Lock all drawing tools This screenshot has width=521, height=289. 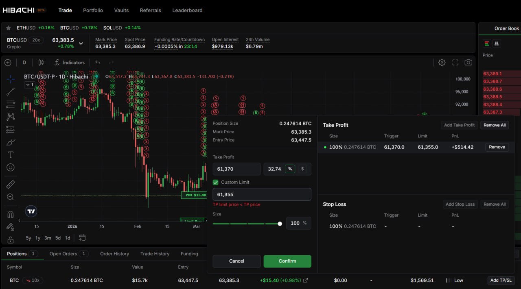tap(11, 239)
